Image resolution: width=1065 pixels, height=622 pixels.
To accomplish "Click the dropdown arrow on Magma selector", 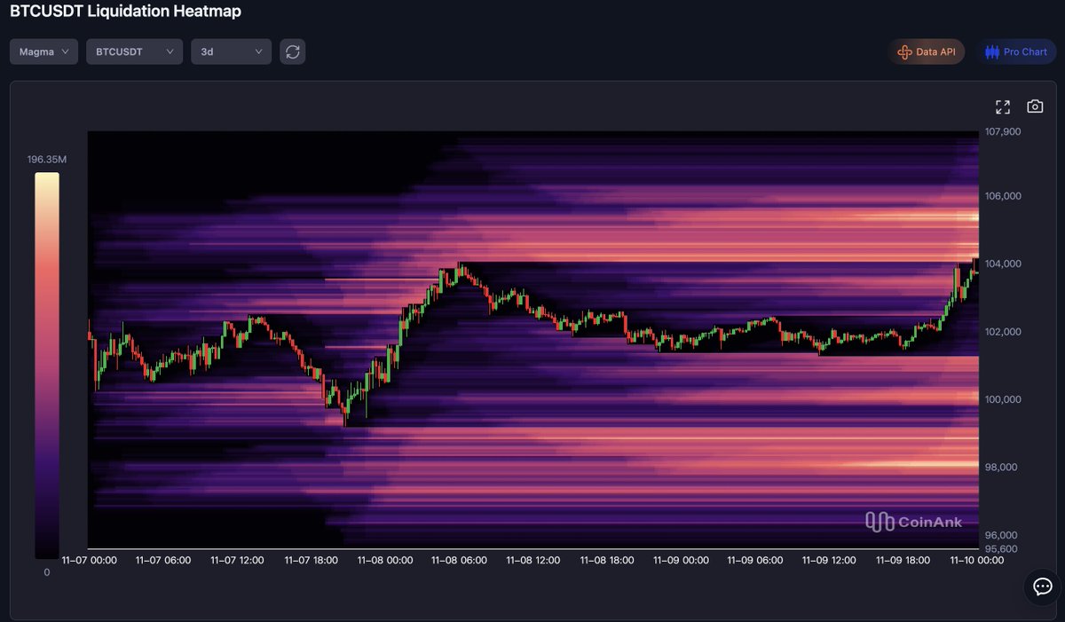I will point(66,51).
